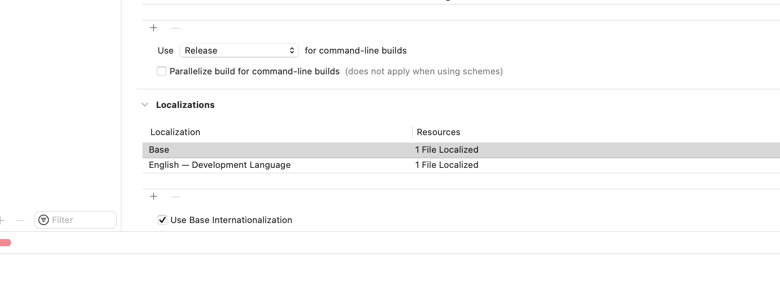Click into the Filter text field

pos(82,220)
